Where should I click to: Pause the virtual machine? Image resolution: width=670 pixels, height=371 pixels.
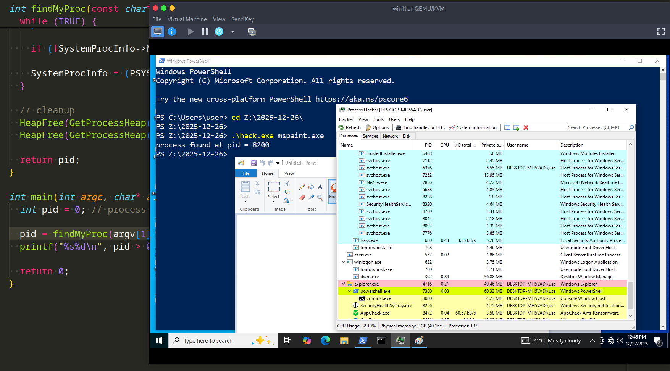[x=205, y=32]
